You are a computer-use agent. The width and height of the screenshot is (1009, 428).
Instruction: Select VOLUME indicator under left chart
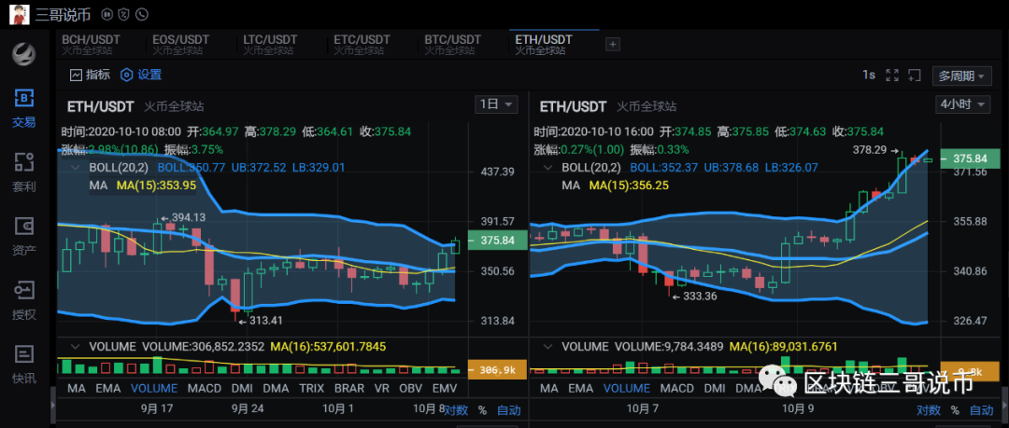(x=154, y=388)
